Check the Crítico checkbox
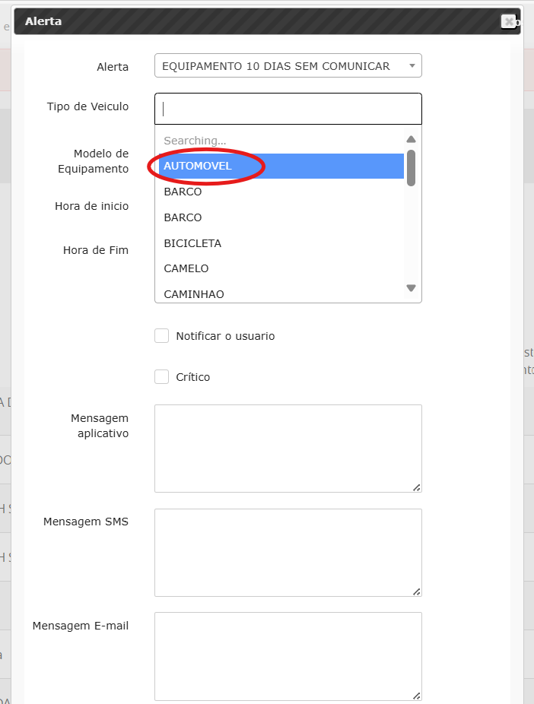The image size is (534, 704). tap(162, 376)
